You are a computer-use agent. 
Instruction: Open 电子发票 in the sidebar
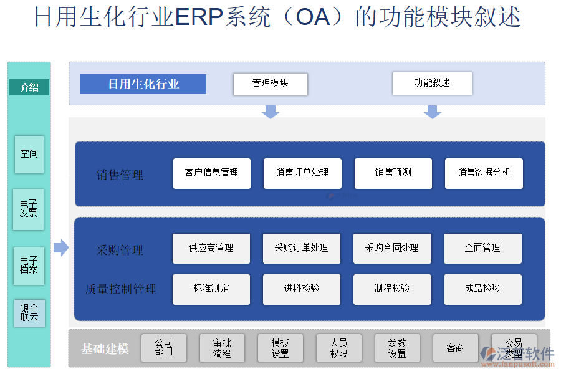tap(29, 209)
